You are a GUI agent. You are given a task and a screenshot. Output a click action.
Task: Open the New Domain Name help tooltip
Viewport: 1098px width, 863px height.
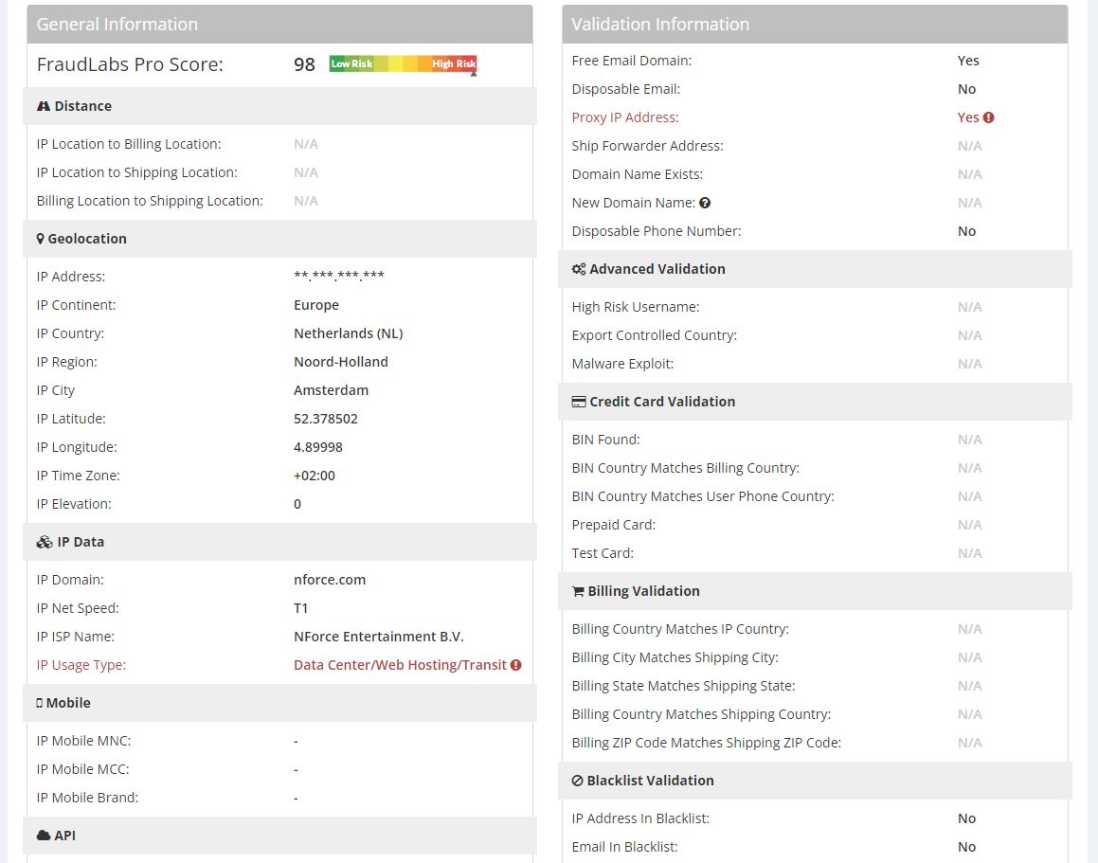click(x=705, y=202)
